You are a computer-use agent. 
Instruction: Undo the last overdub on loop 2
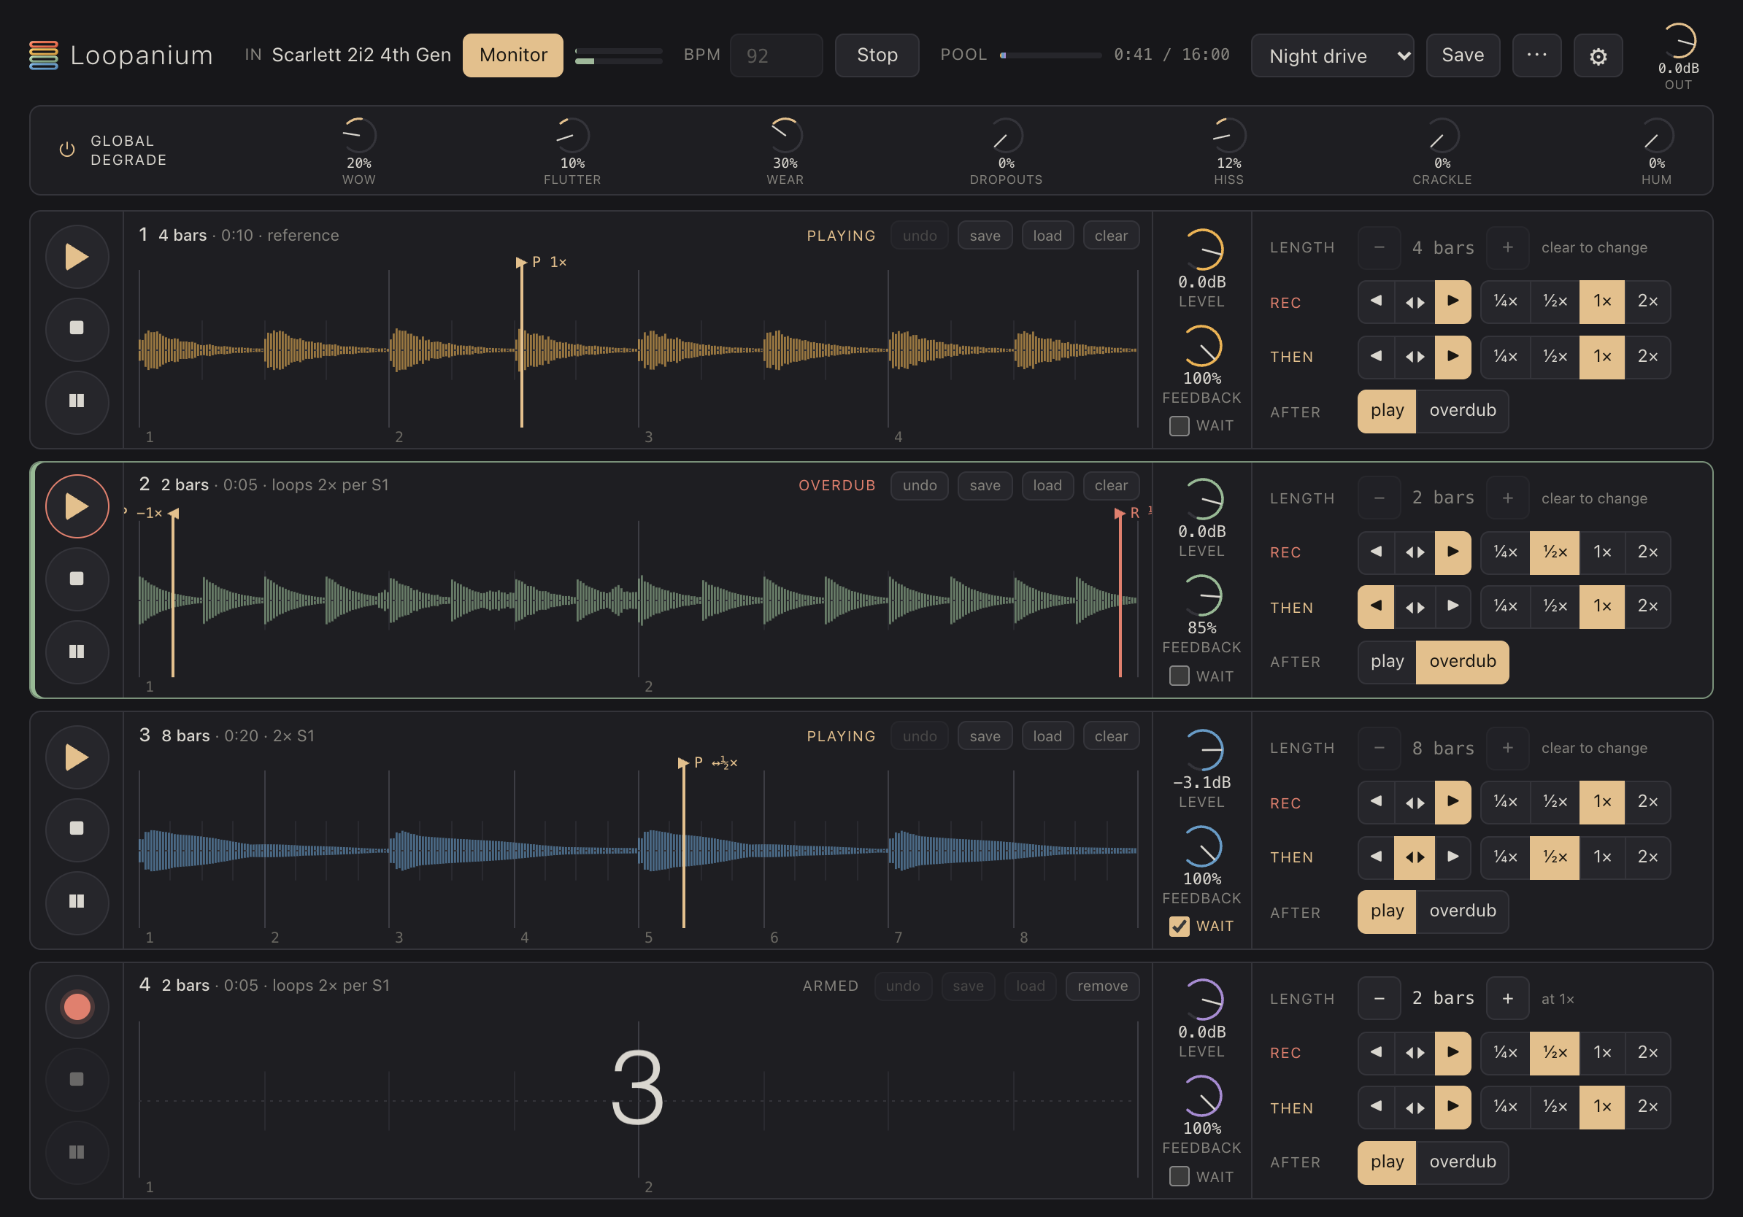(x=920, y=486)
